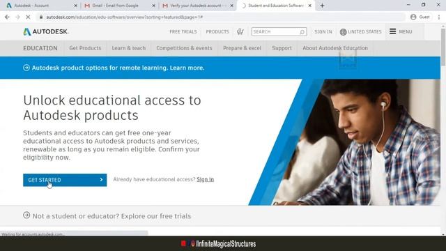
Task: Open Prepare & excel menu
Action: click(242, 48)
